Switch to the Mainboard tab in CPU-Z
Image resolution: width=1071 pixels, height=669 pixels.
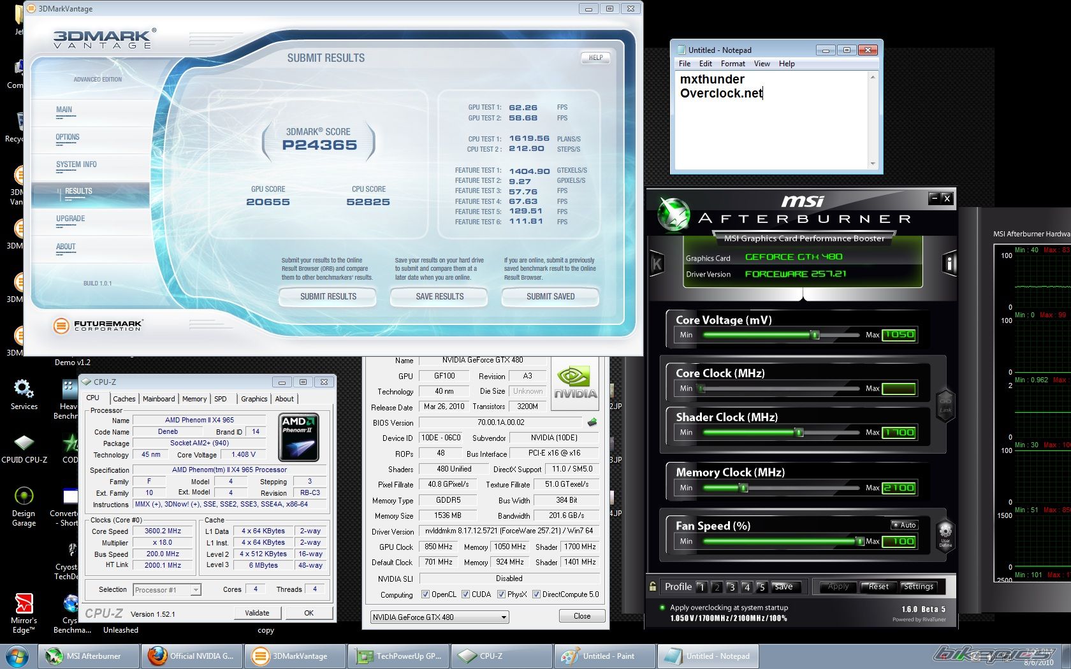click(x=159, y=399)
